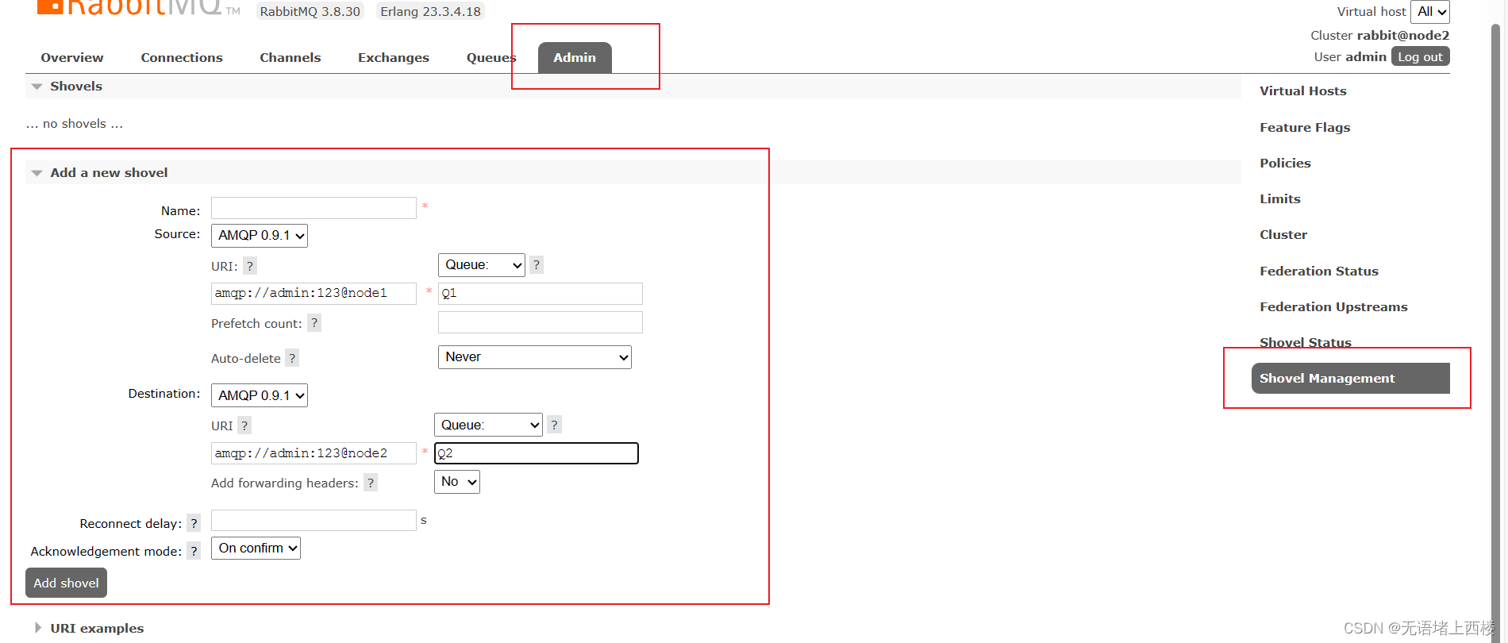Image resolution: width=1508 pixels, height=643 pixels.
Task: Open the source Queue type dropdown
Action: click(482, 265)
